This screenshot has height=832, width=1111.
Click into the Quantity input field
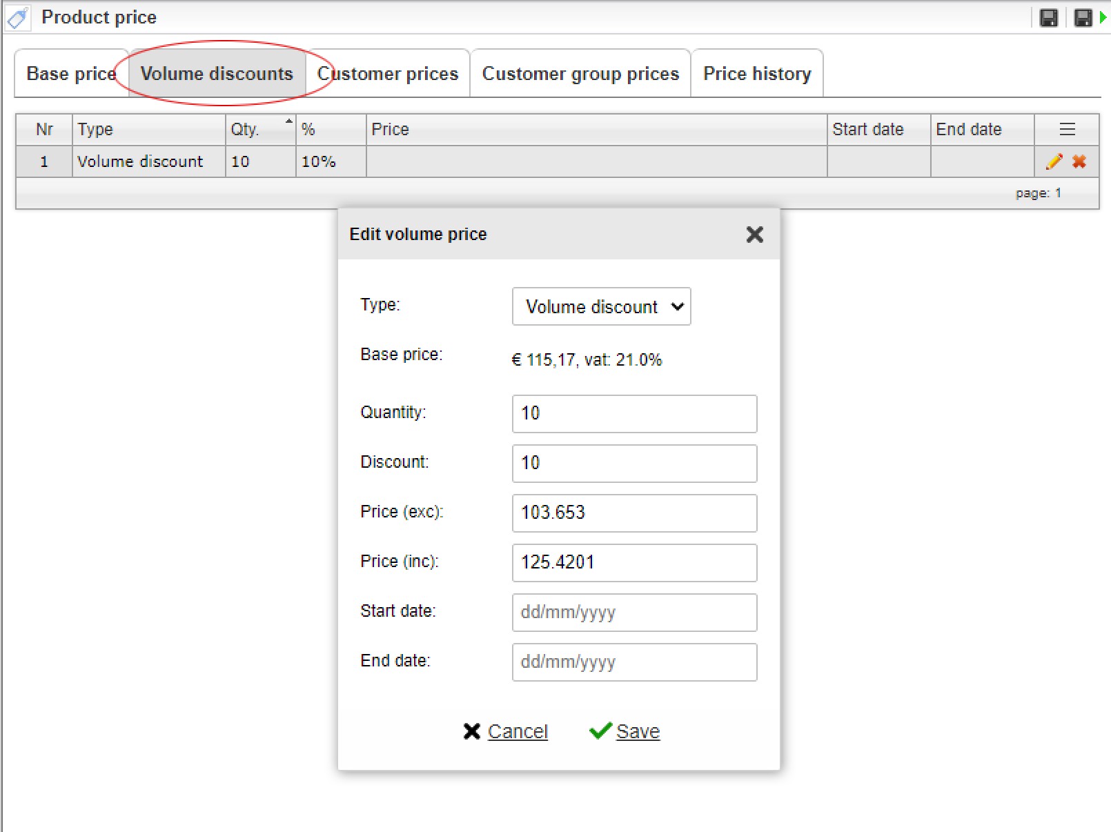click(634, 414)
